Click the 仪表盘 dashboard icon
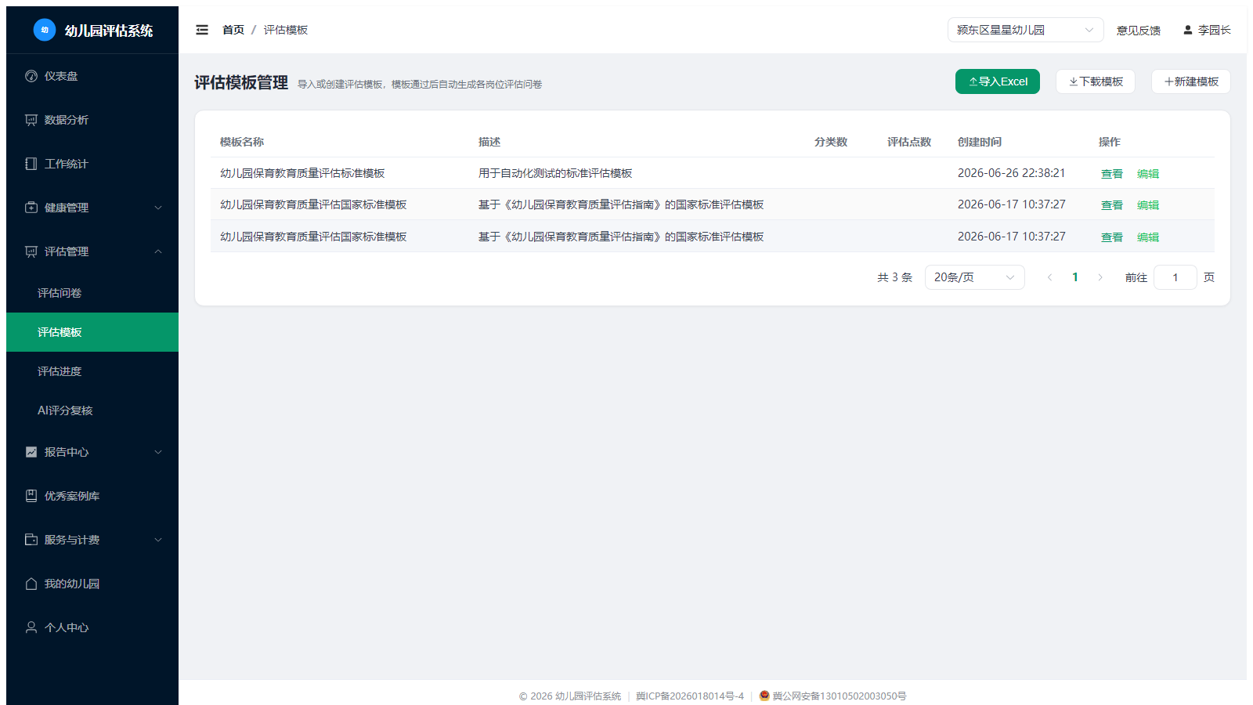 (31, 76)
